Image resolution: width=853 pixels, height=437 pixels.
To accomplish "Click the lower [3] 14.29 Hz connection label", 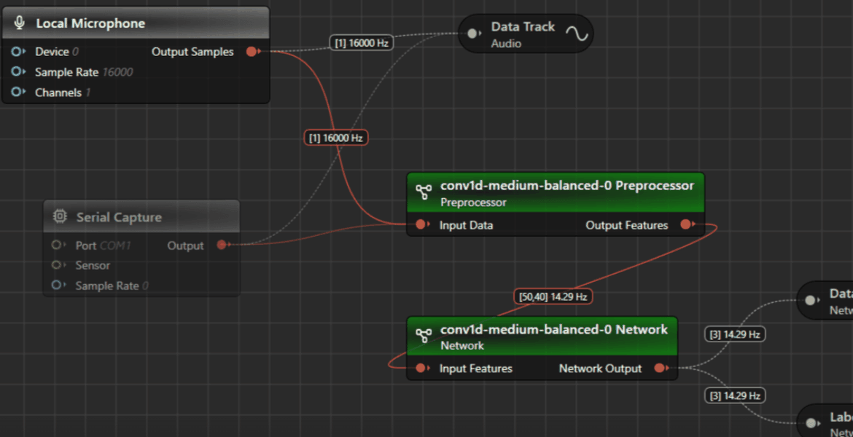I will [734, 395].
